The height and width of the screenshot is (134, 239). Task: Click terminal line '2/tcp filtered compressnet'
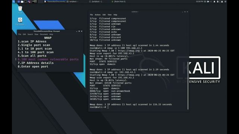pos(108,19)
